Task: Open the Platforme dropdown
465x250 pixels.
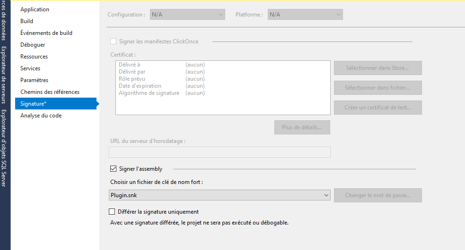Action: coord(305,15)
